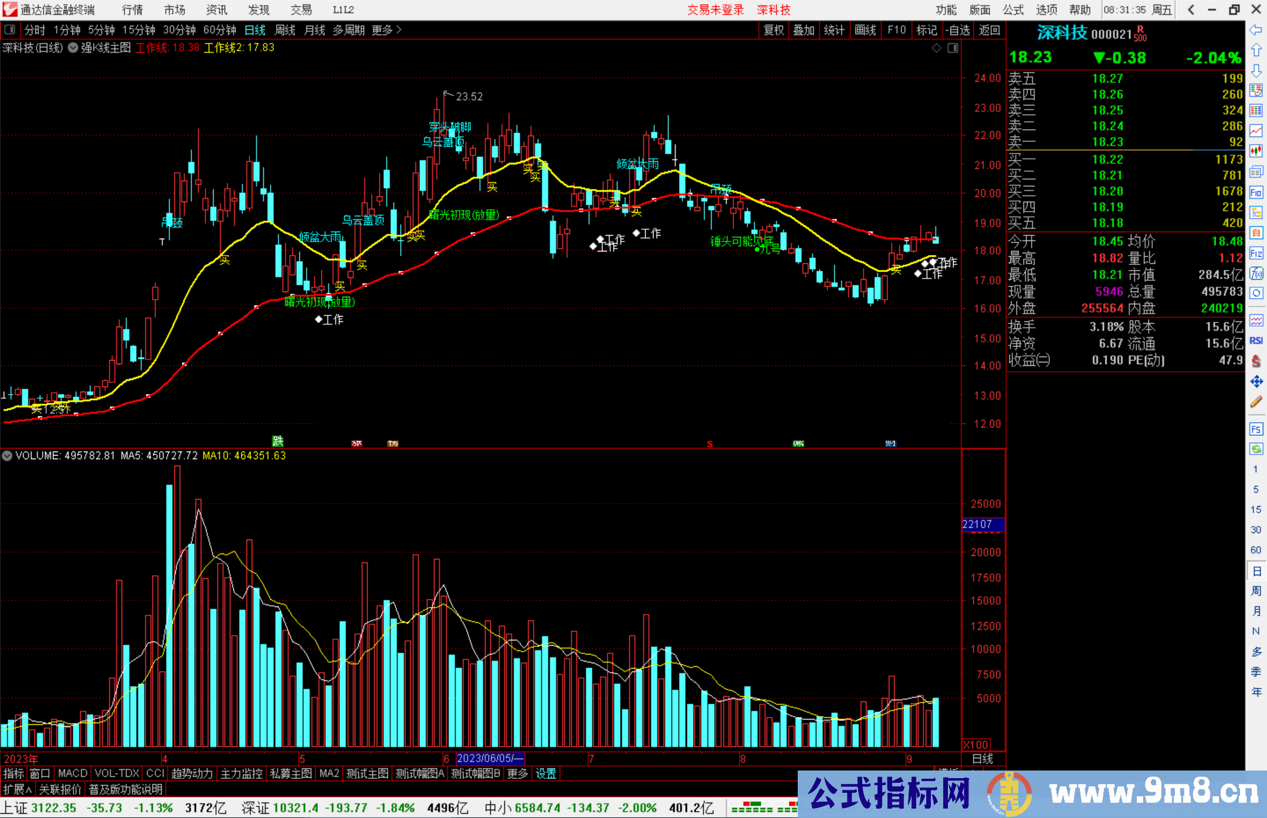Click the F10 icon in the right sidebar
Viewport: 1267px width, 818px height.
coord(1256,192)
